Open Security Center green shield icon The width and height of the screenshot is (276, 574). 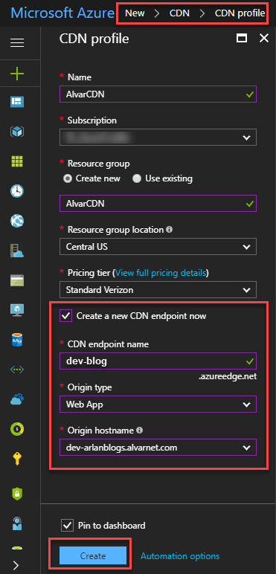17,494
